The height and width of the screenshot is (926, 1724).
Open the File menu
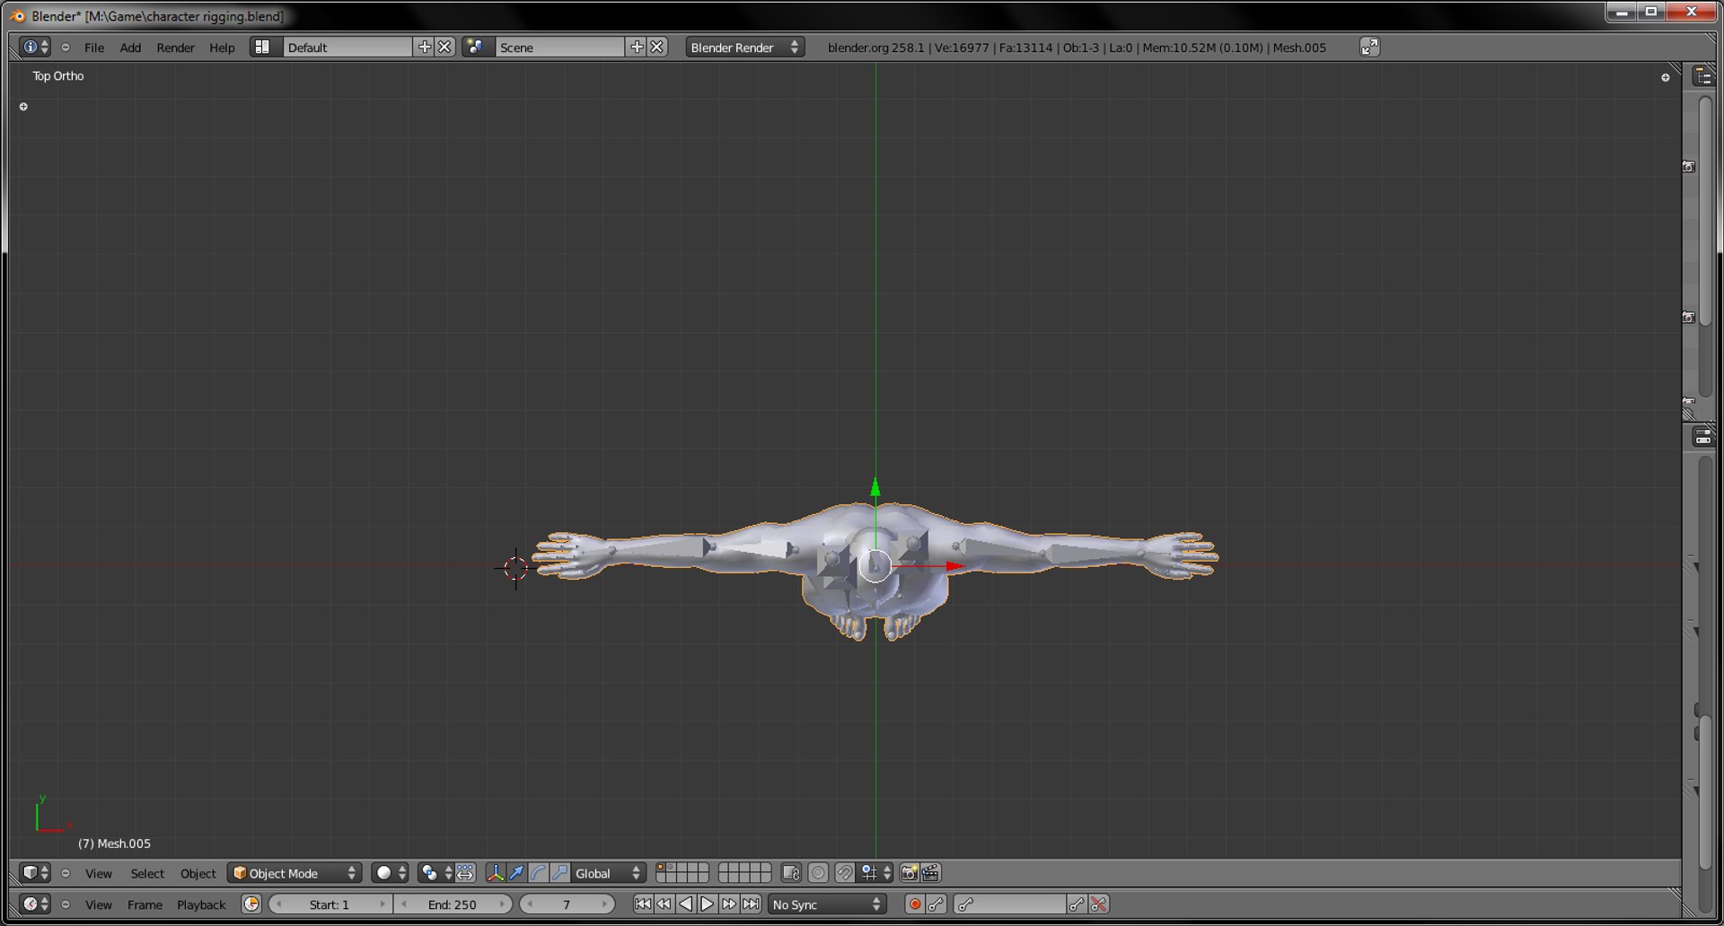(94, 48)
